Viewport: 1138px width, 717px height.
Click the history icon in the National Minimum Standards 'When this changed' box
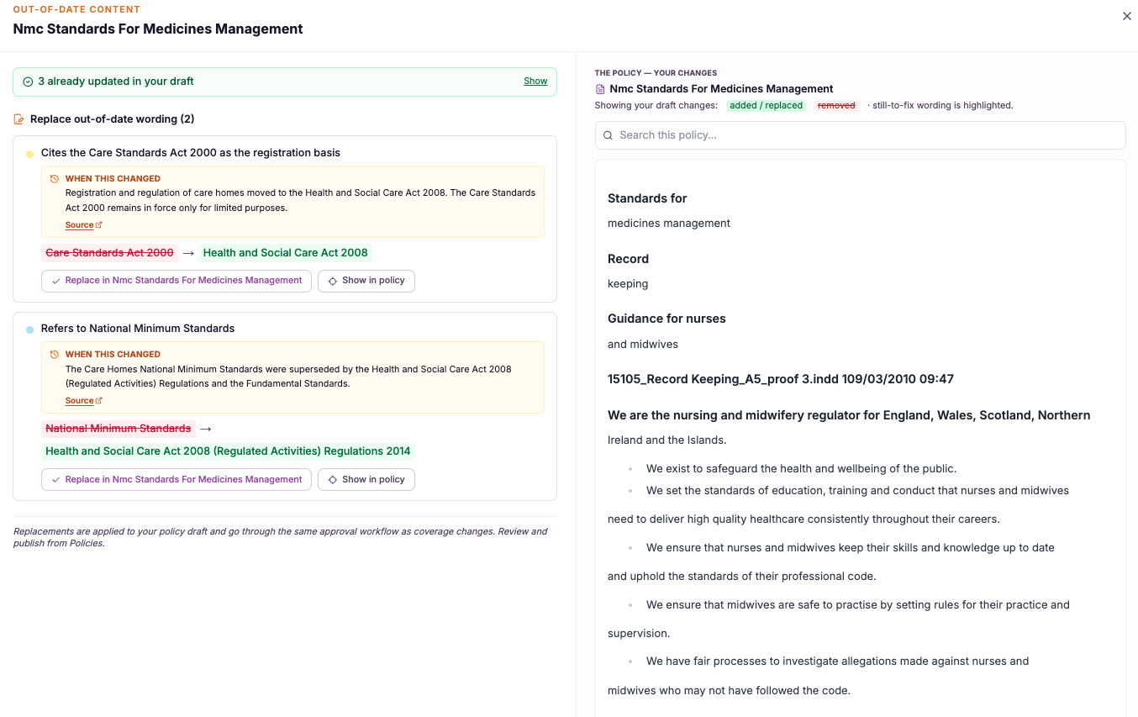click(x=55, y=355)
